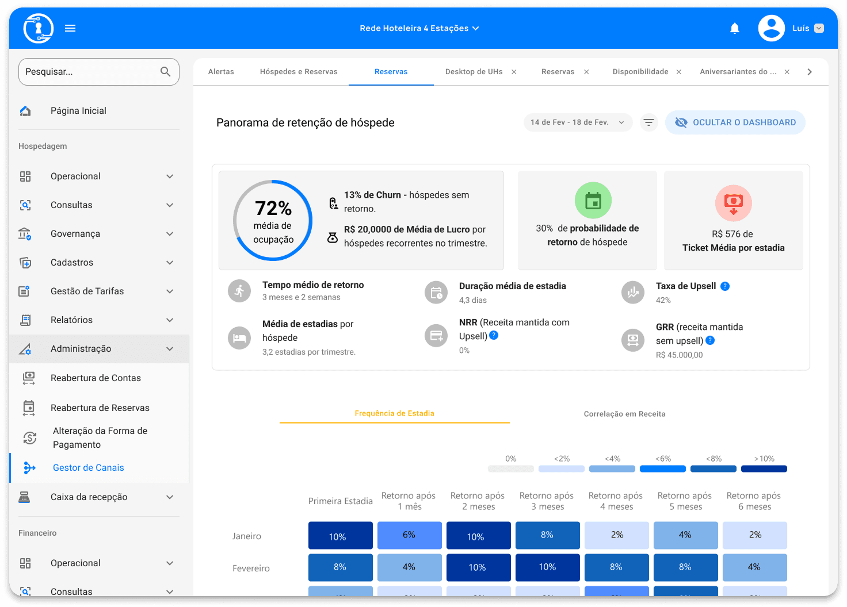
Task: Click the notification bell icon
Action: pyautogui.click(x=734, y=28)
